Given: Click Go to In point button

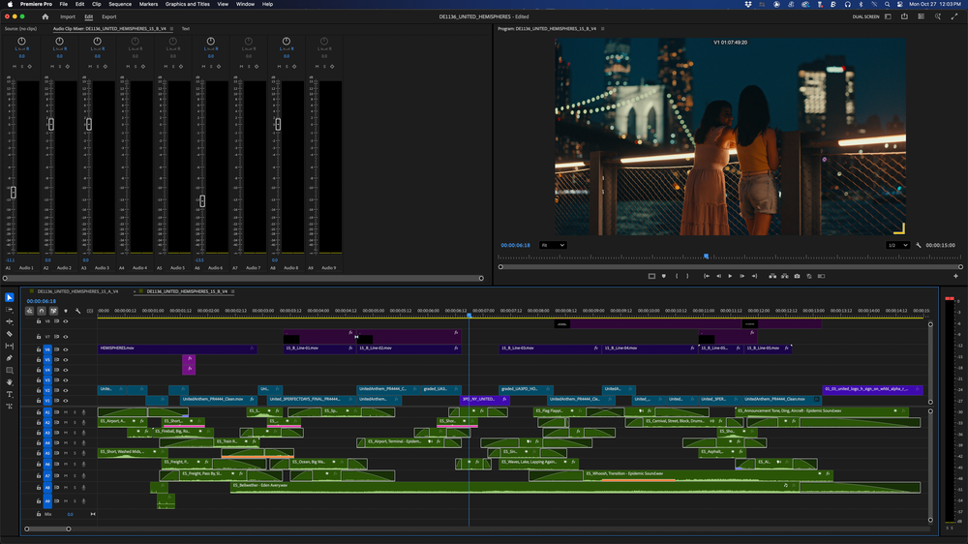Looking at the screenshot, I should tap(707, 276).
